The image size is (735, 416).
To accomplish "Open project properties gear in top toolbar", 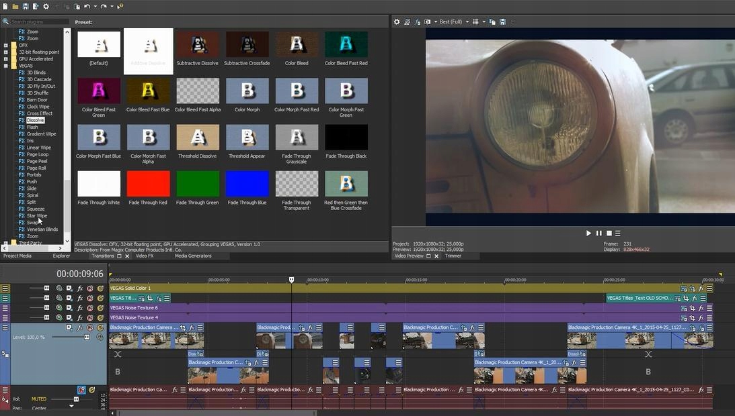I will tap(46, 6).
